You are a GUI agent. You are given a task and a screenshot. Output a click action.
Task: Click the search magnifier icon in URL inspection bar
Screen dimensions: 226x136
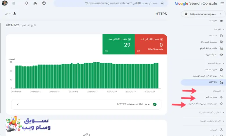[162, 3]
